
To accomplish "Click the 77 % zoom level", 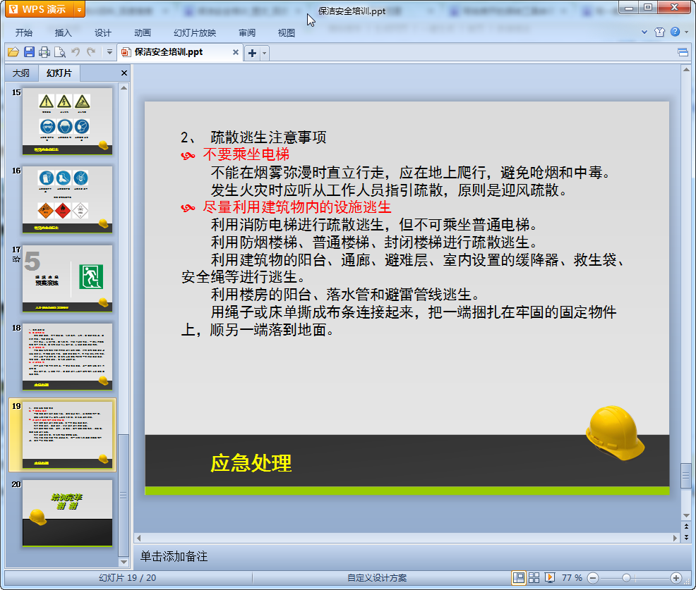I will (x=572, y=577).
